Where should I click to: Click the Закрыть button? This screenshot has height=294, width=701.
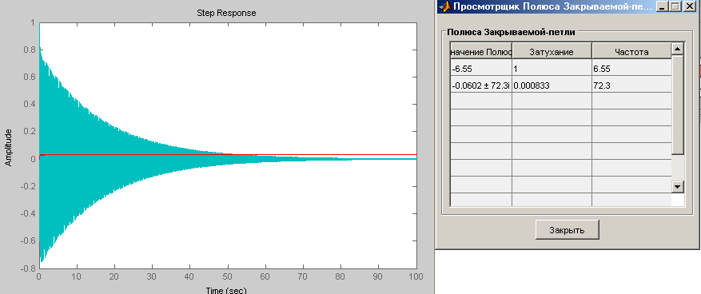pos(568,230)
